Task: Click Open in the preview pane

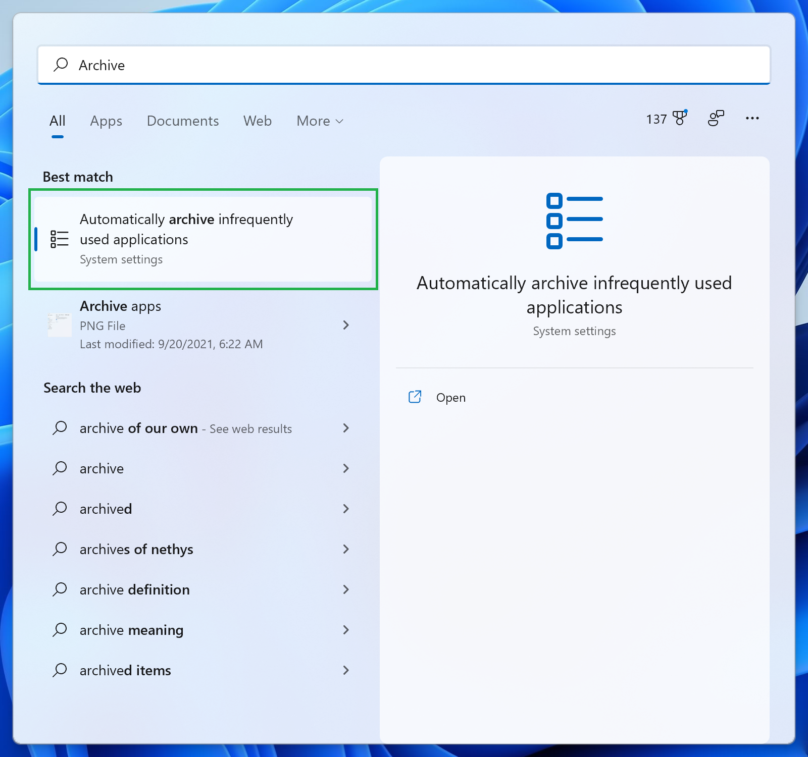Action: coord(451,398)
